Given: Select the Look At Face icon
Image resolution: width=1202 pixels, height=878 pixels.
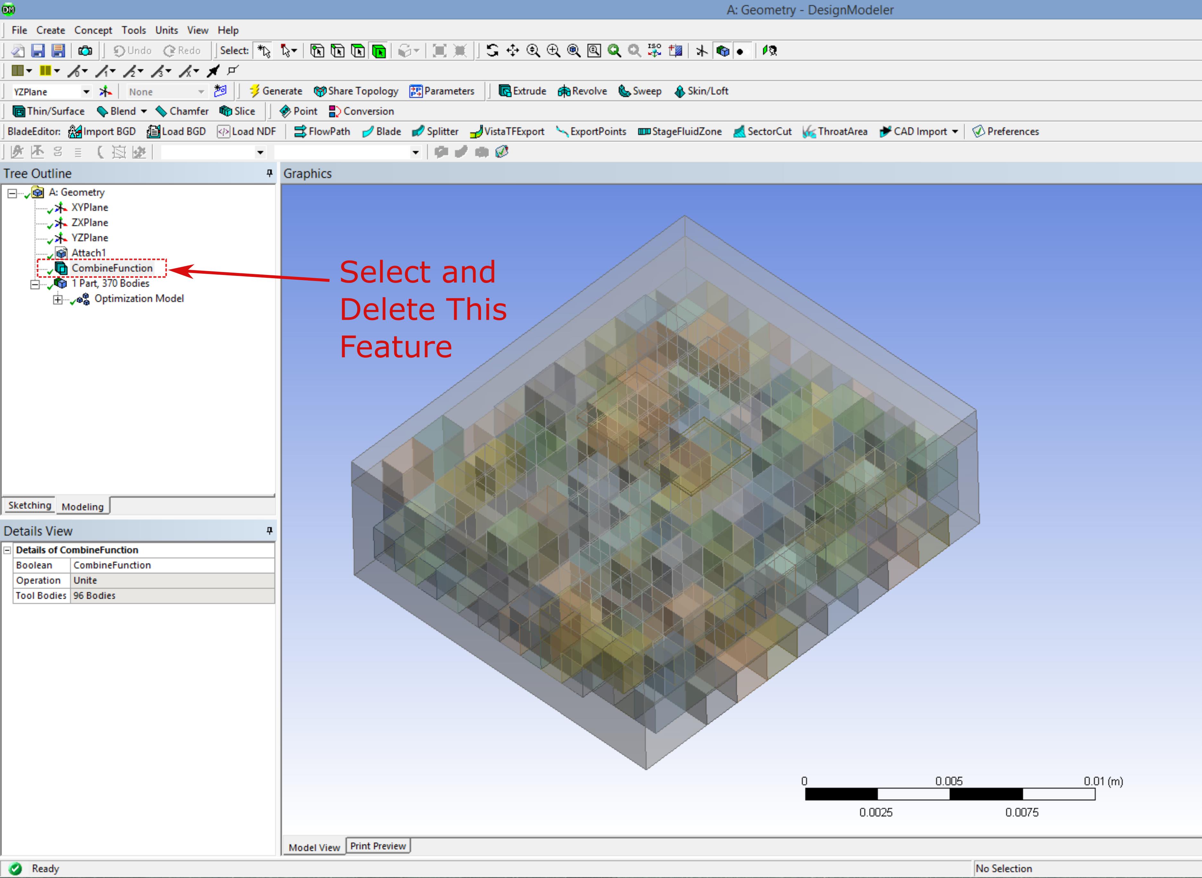Looking at the screenshot, I should point(770,51).
